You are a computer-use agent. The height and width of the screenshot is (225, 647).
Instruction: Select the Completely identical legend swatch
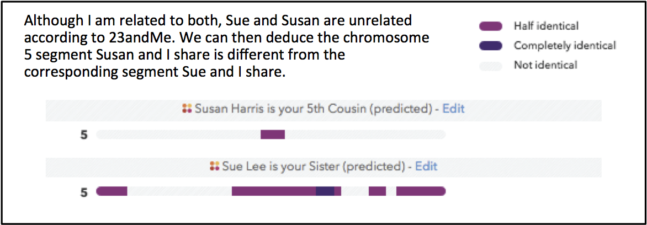(490, 46)
